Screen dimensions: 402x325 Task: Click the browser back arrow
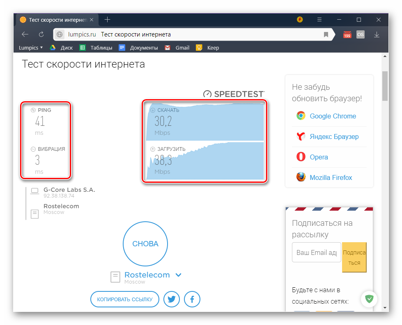[25, 34]
